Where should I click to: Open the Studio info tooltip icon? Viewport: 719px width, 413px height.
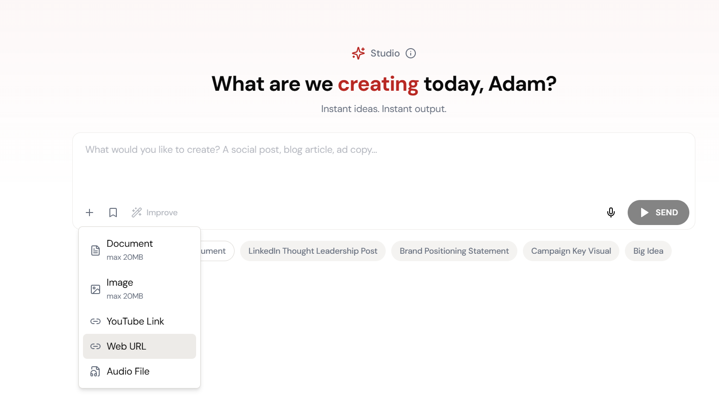tap(411, 53)
